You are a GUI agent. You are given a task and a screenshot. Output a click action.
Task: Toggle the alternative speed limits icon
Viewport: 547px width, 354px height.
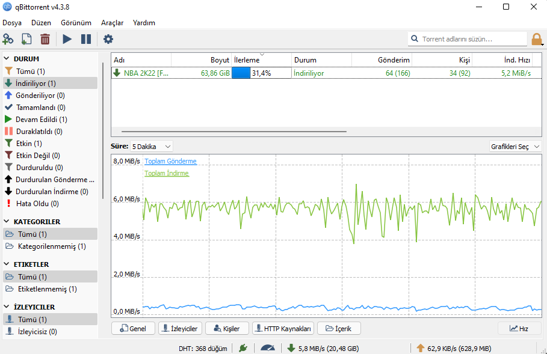click(268, 348)
